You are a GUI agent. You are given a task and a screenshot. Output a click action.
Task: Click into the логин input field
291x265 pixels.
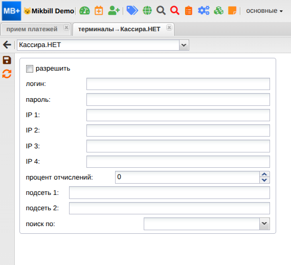coord(178,84)
